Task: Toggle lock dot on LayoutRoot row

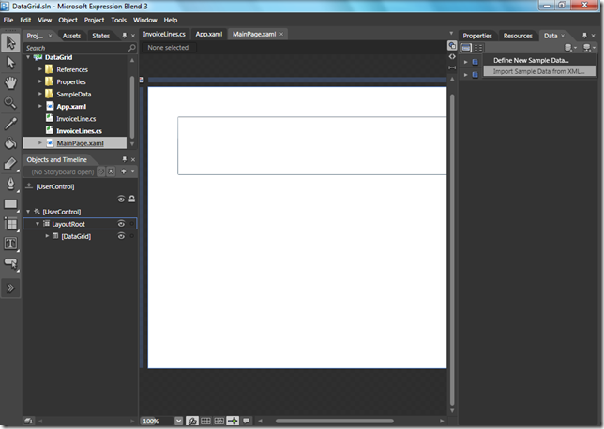Action: 131,224
